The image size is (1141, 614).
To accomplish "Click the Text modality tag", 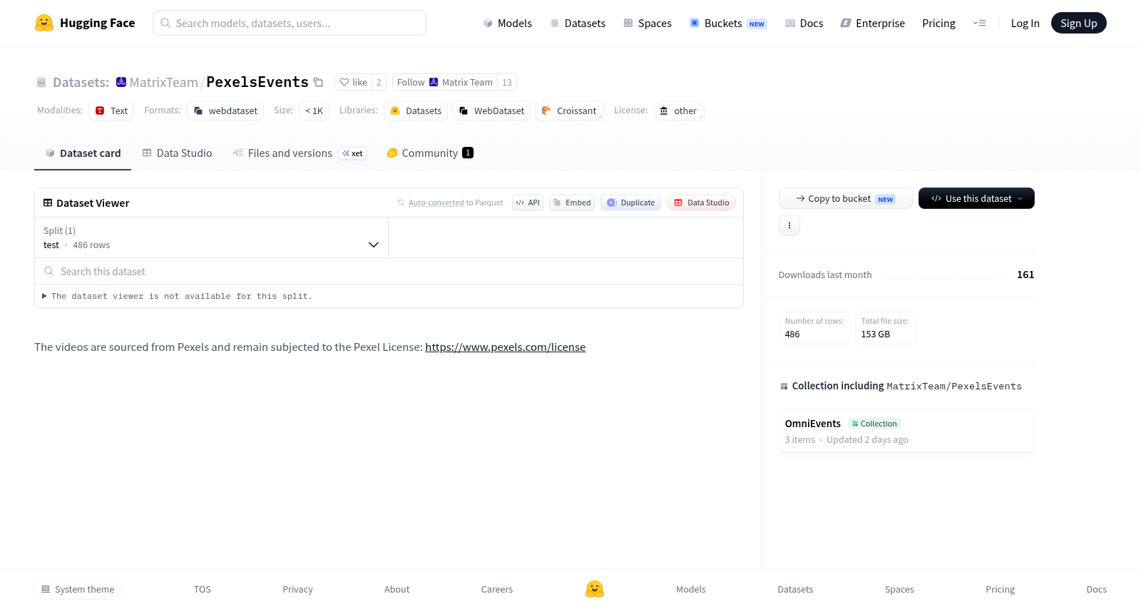I will [x=111, y=111].
